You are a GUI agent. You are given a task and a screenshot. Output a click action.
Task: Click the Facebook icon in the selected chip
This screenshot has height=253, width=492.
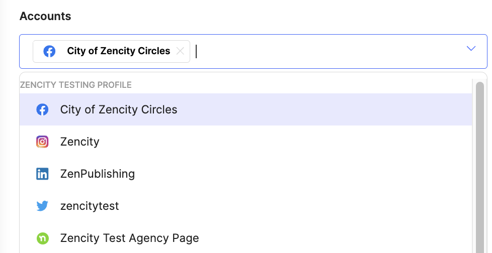pos(49,51)
